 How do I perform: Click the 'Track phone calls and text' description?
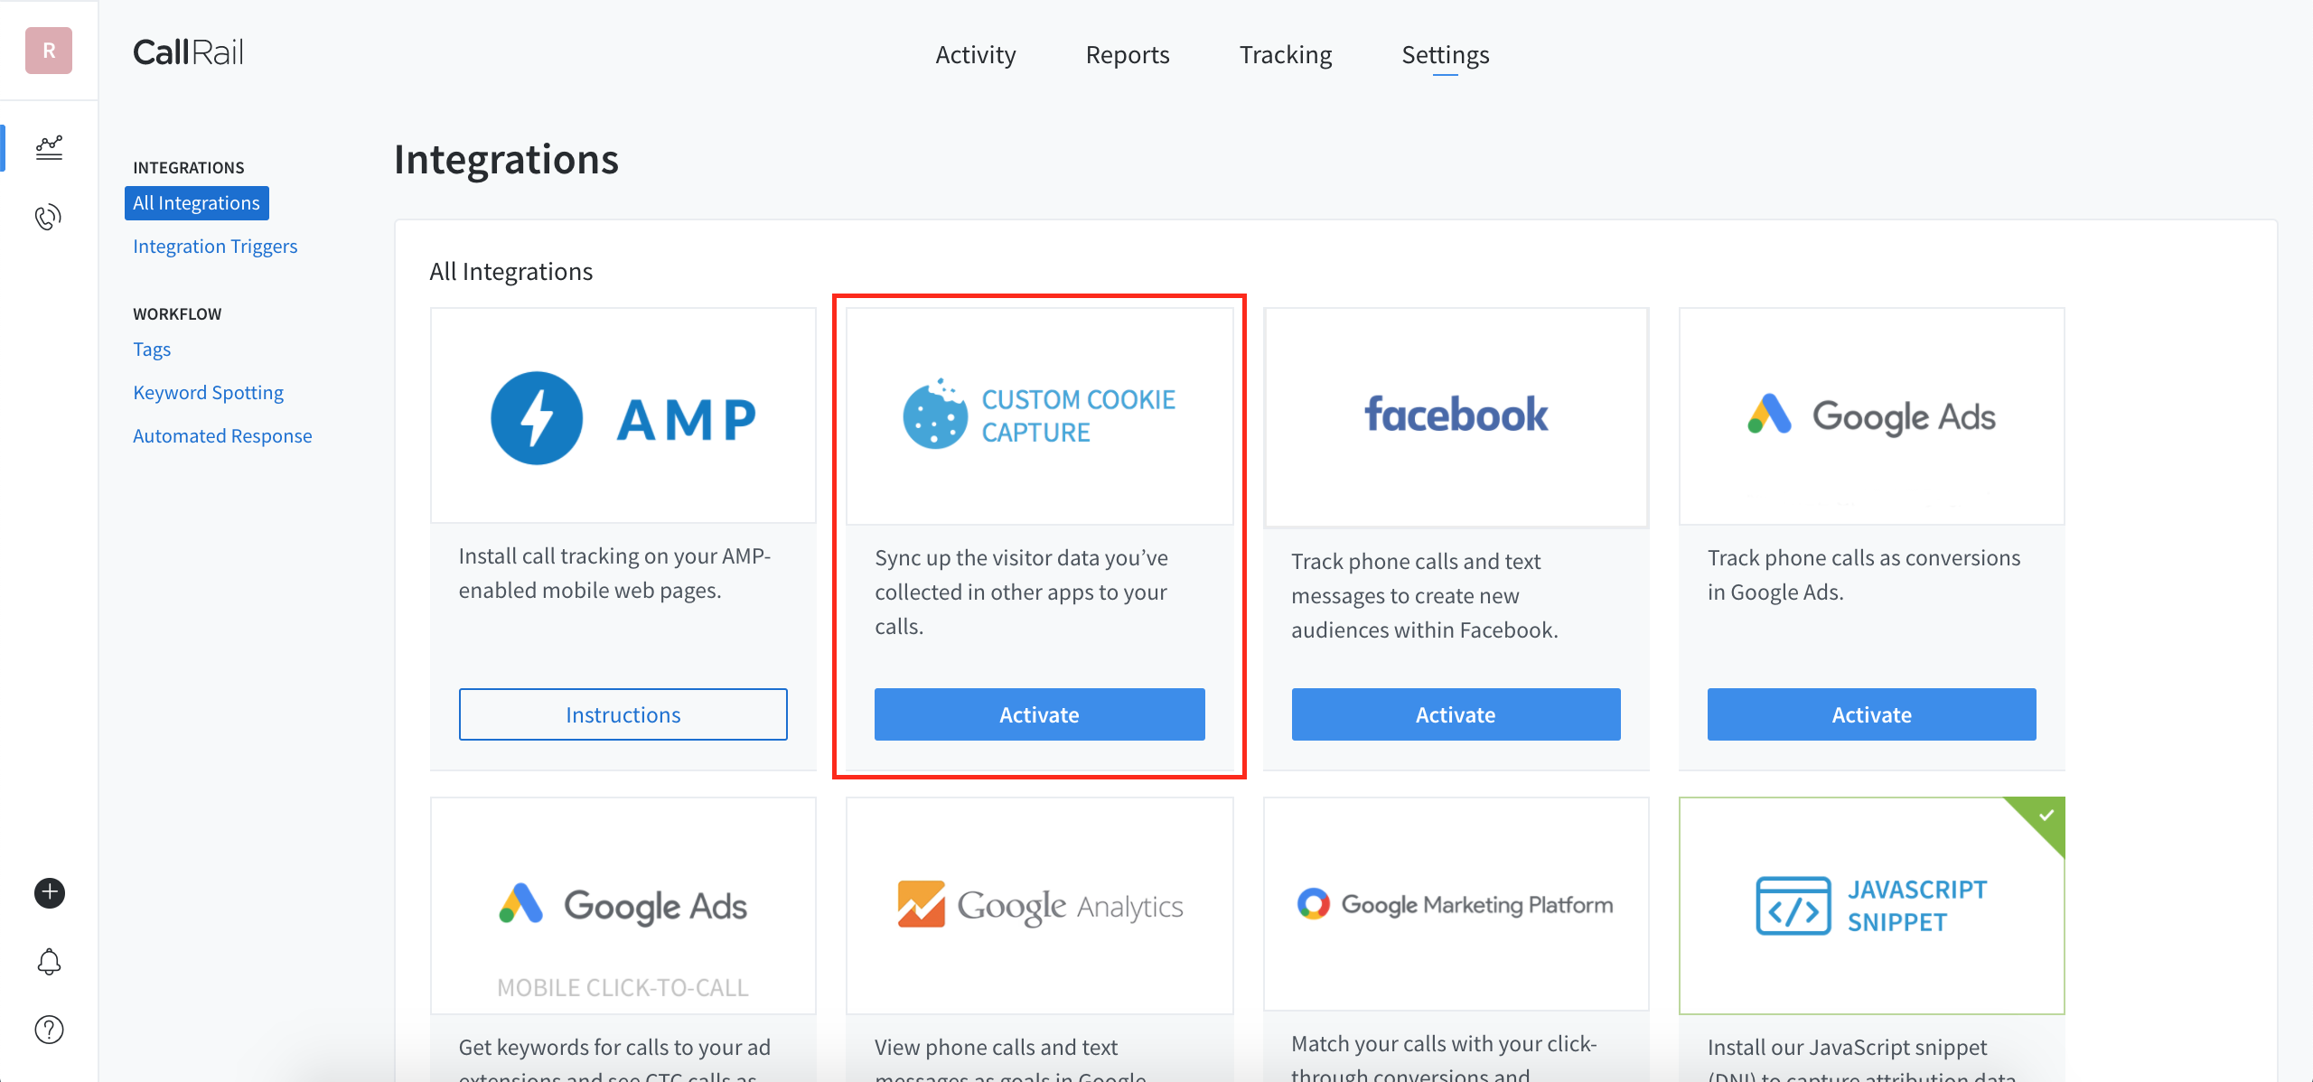coord(1425,596)
